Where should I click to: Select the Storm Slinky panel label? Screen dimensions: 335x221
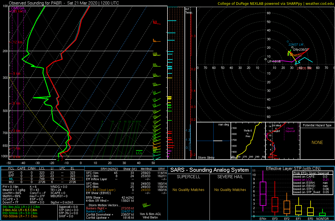pyautogui.click(x=207, y=158)
